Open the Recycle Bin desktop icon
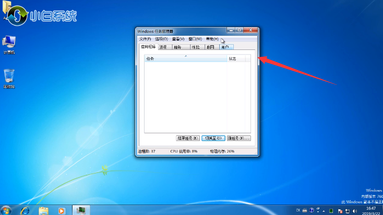383x215 pixels. (9, 77)
